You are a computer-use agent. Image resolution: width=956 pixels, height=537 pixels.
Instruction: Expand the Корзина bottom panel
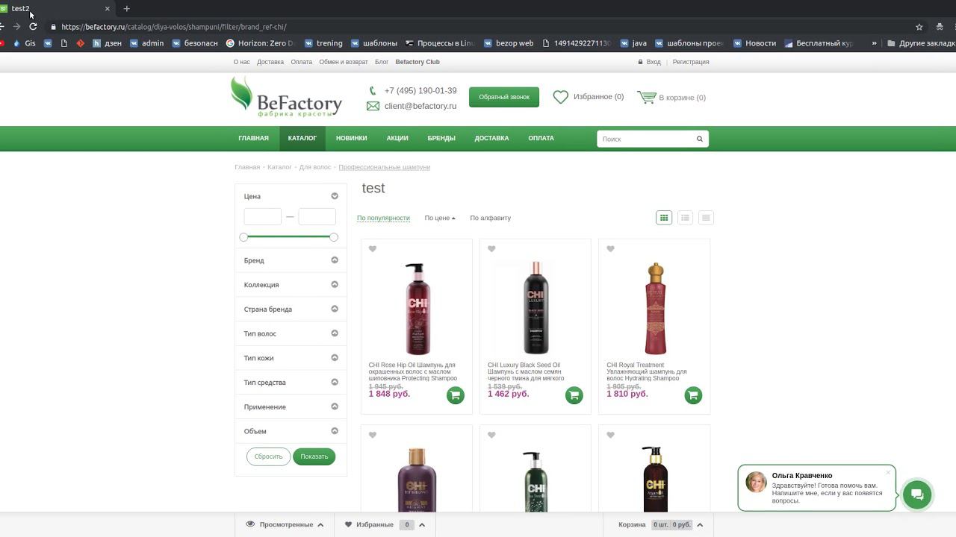700,525
